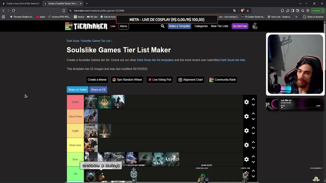Open the Alignment Chart button
Viewport: 326px width, 183px height.
click(191, 80)
